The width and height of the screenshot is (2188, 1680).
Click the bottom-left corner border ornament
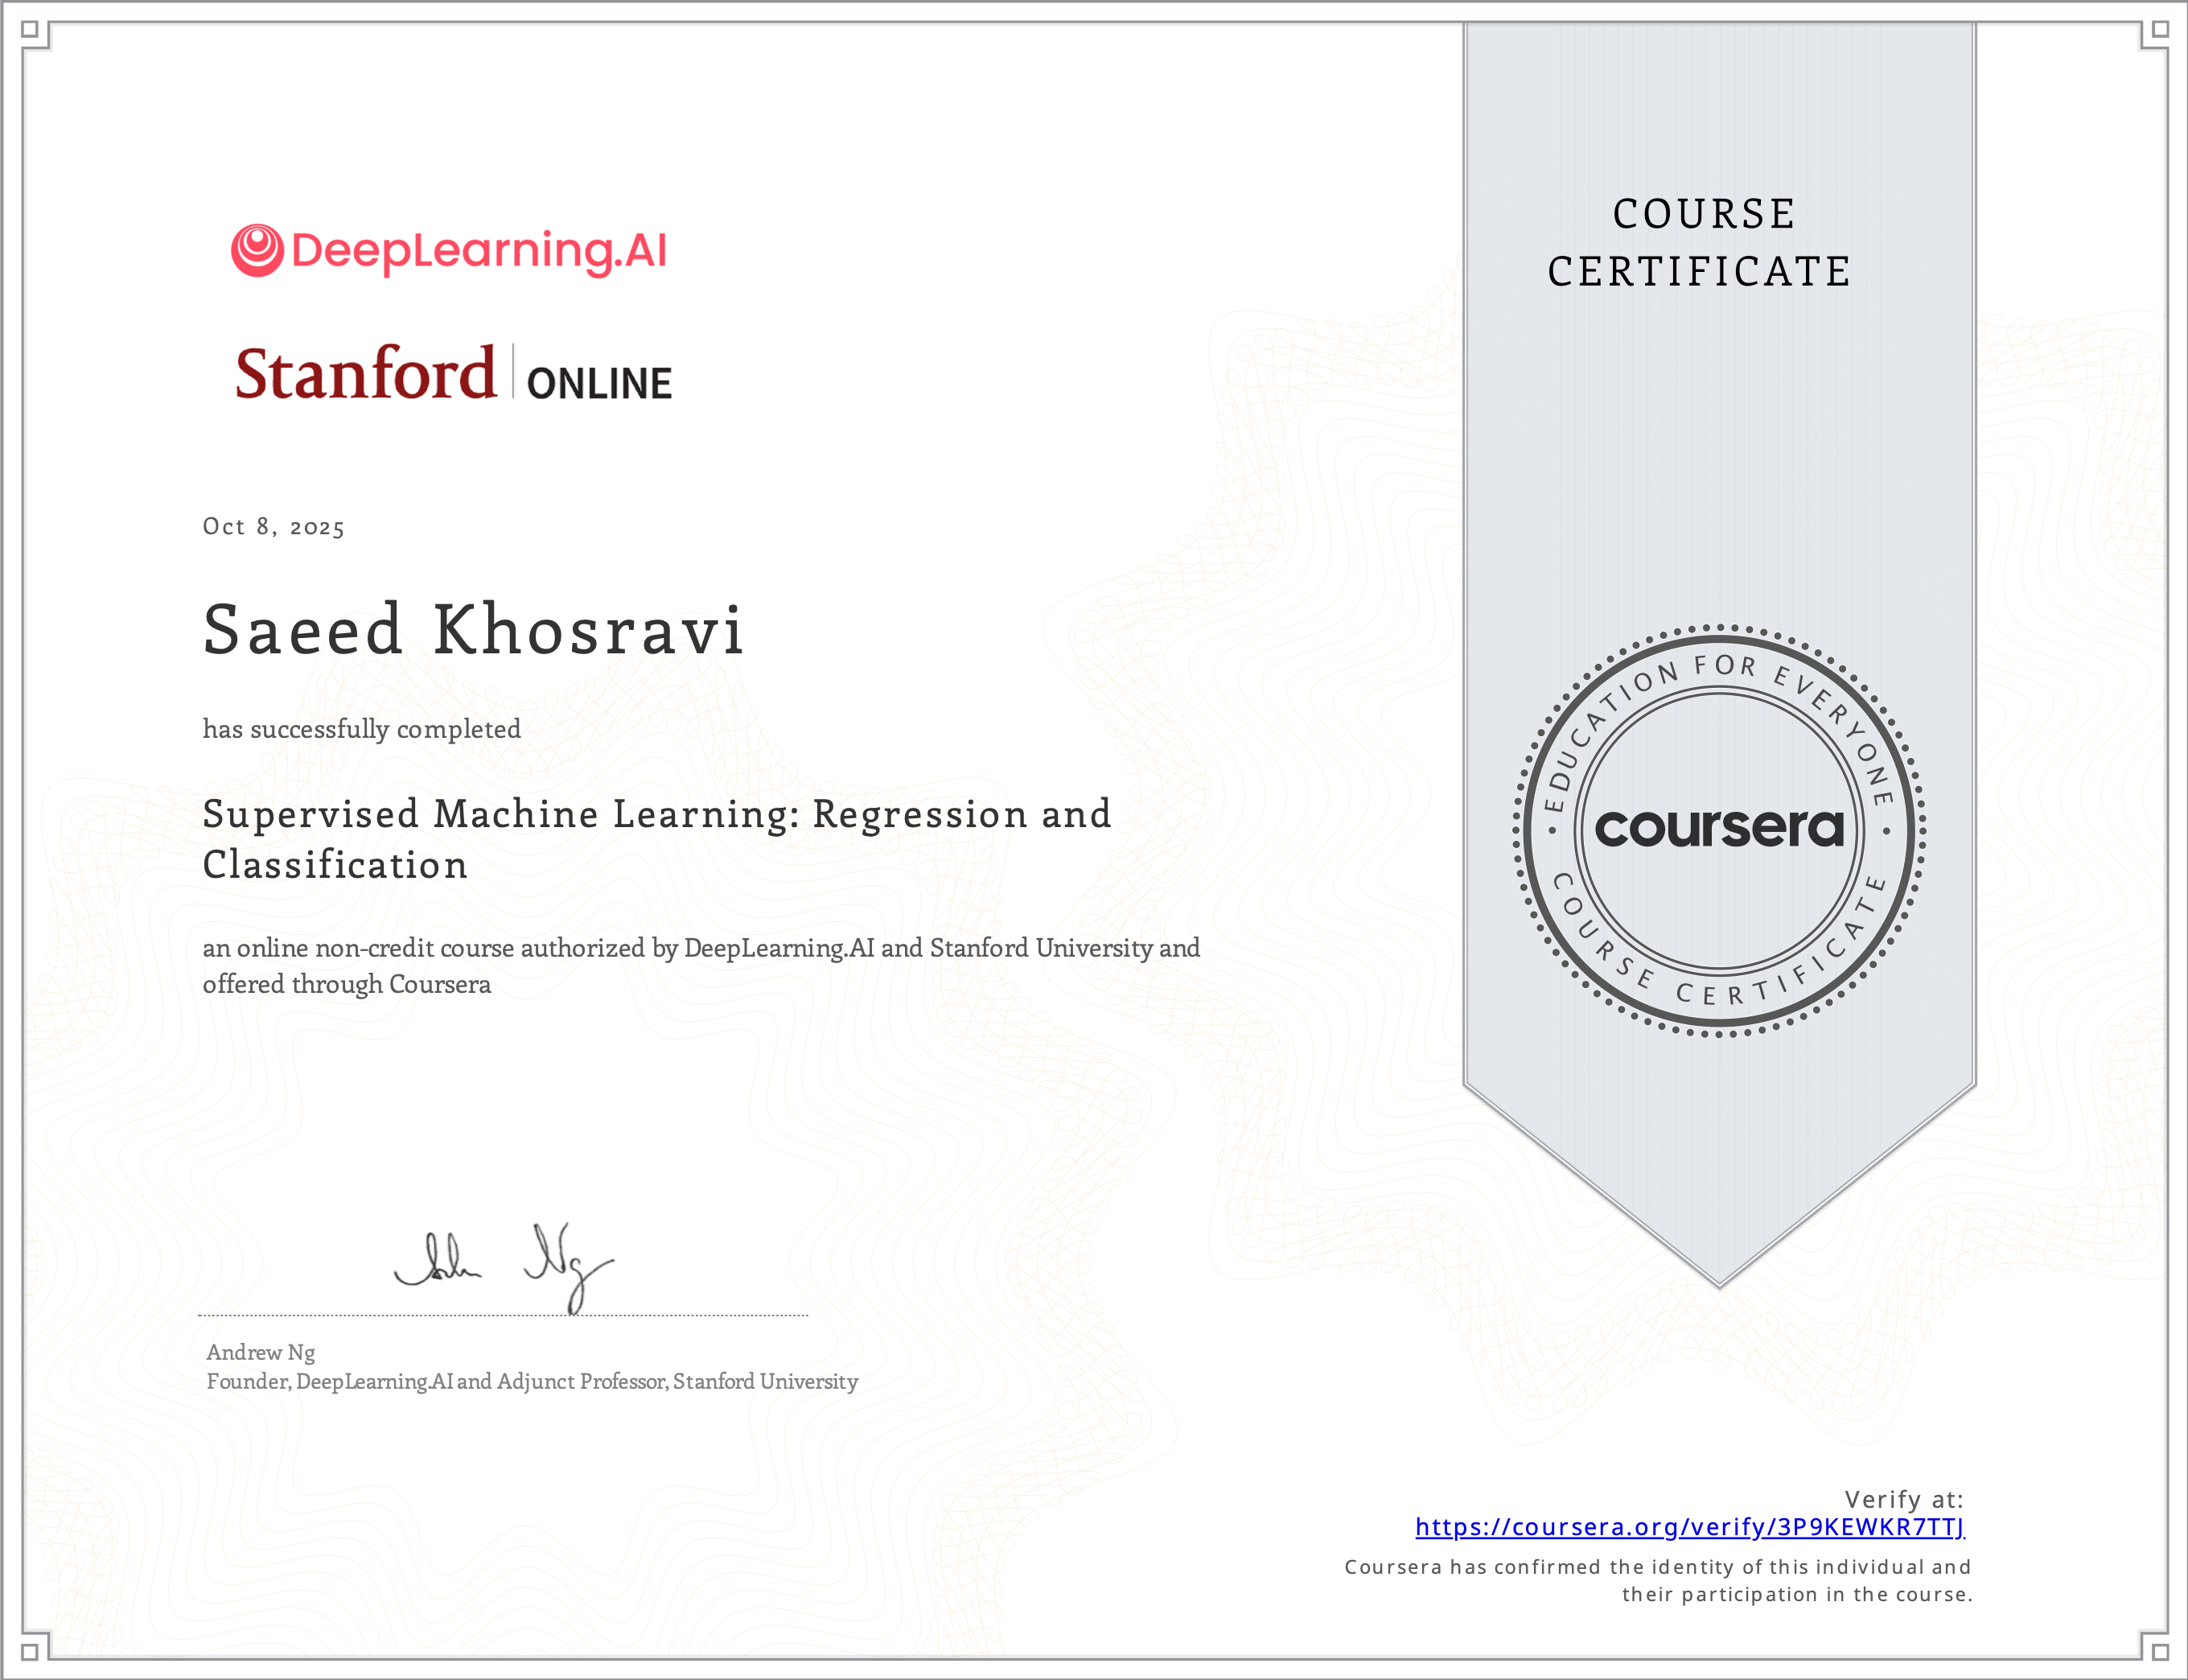(x=31, y=1650)
